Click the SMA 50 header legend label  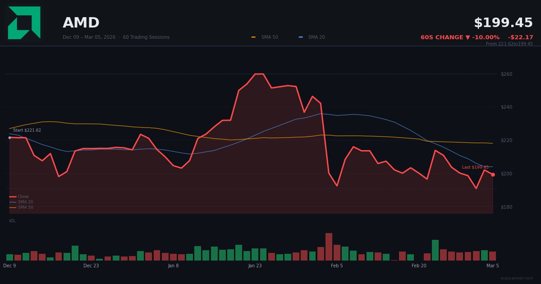(x=270, y=37)
